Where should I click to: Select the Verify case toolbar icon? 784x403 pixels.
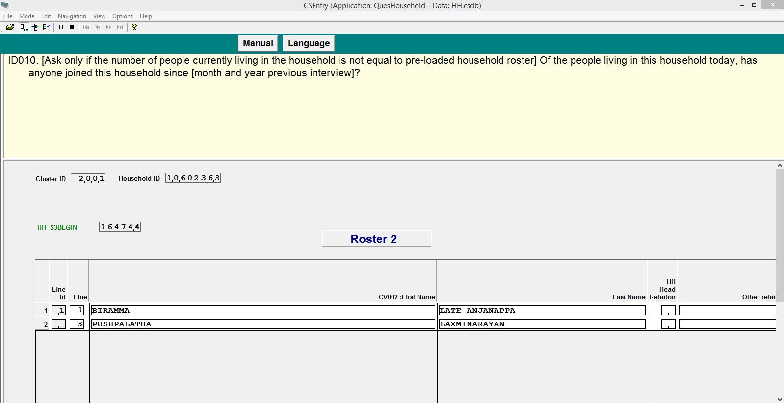click(x=47, y=27)
